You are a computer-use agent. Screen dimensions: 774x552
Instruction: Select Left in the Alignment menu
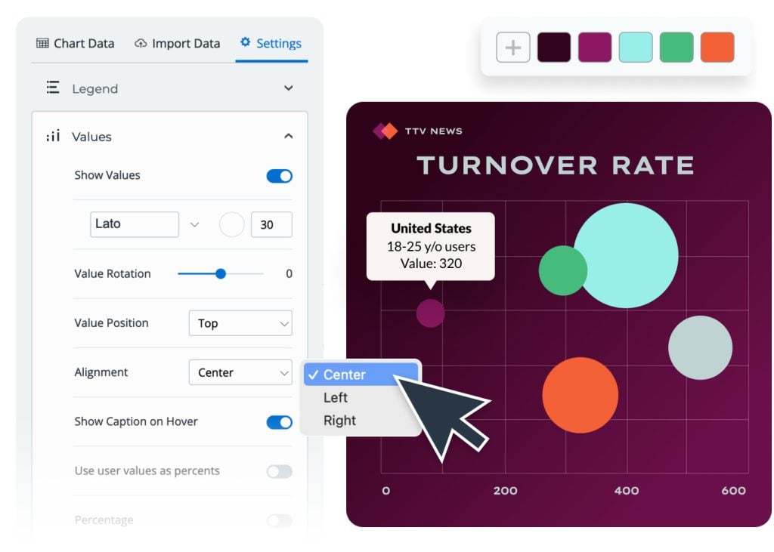[x=335, y=397]
